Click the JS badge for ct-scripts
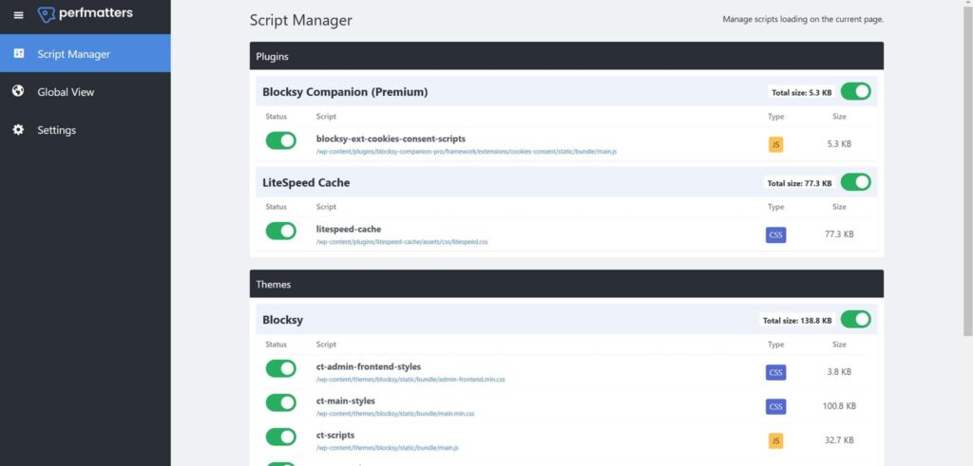The image size is (973, 466). pos(775,440)
